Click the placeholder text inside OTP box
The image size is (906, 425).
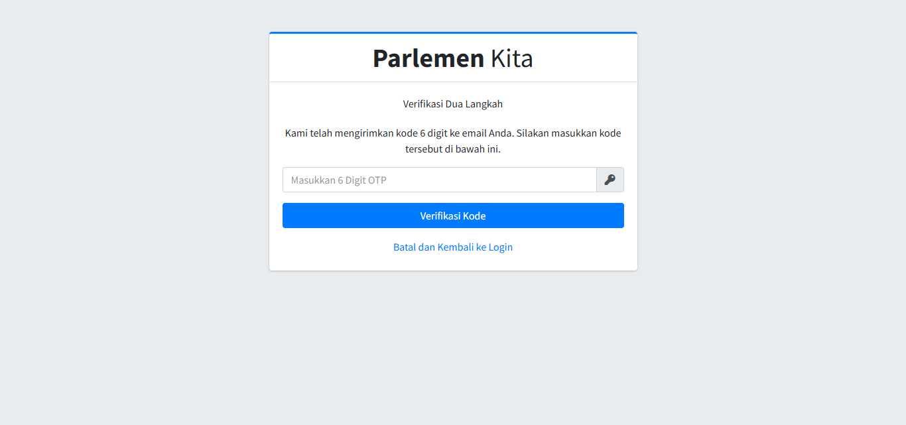tap(339, 180)
